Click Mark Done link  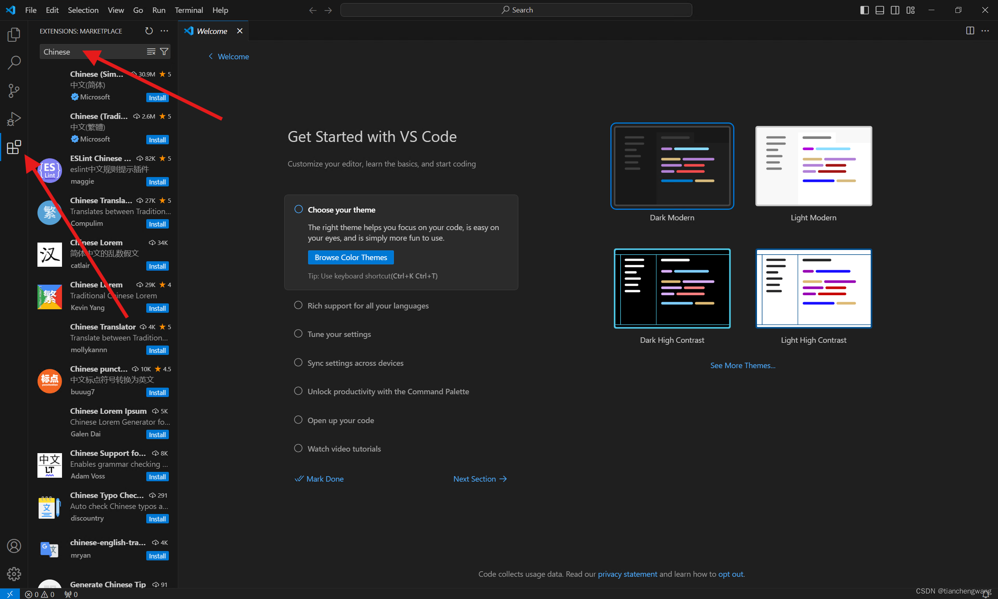pyautogui.click(x=319, y=479)
